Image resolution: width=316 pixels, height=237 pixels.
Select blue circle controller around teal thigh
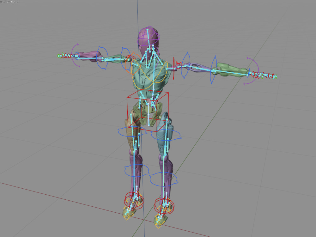coord(166,135)
